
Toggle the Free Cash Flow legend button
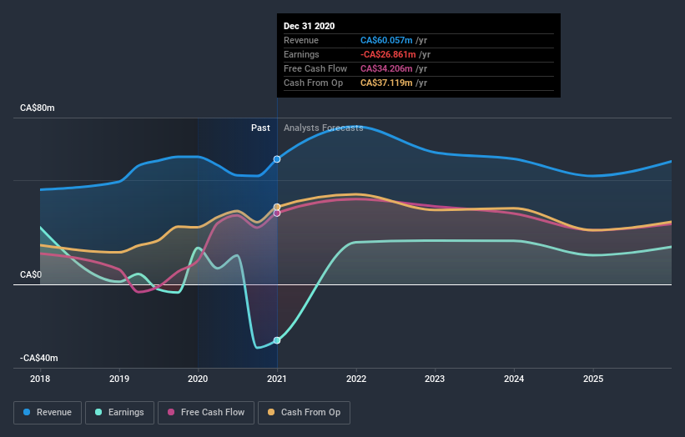click(206, 413)
